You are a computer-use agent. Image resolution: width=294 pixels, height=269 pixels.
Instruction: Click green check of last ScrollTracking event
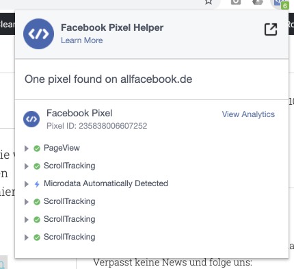pyautogui.click(x=37, y=238)
